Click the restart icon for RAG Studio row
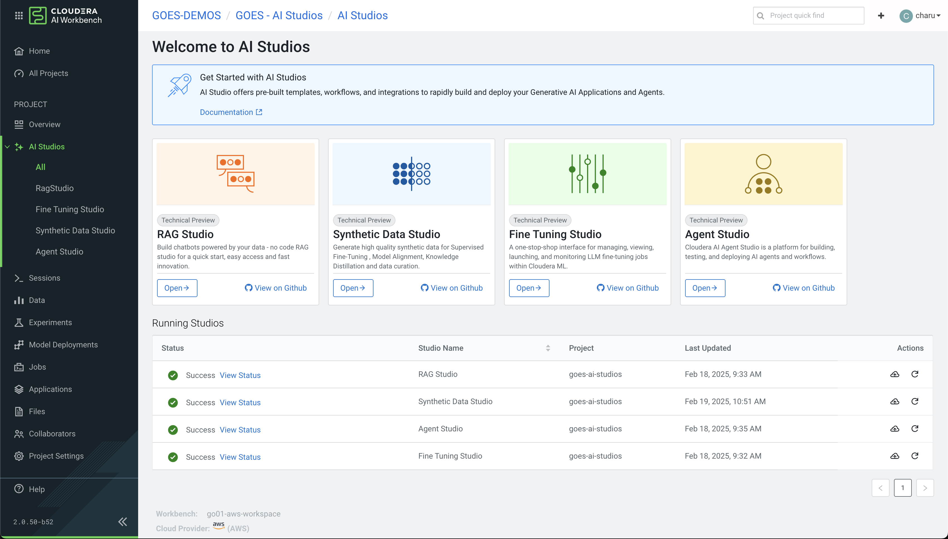 [x=915, y=374]
